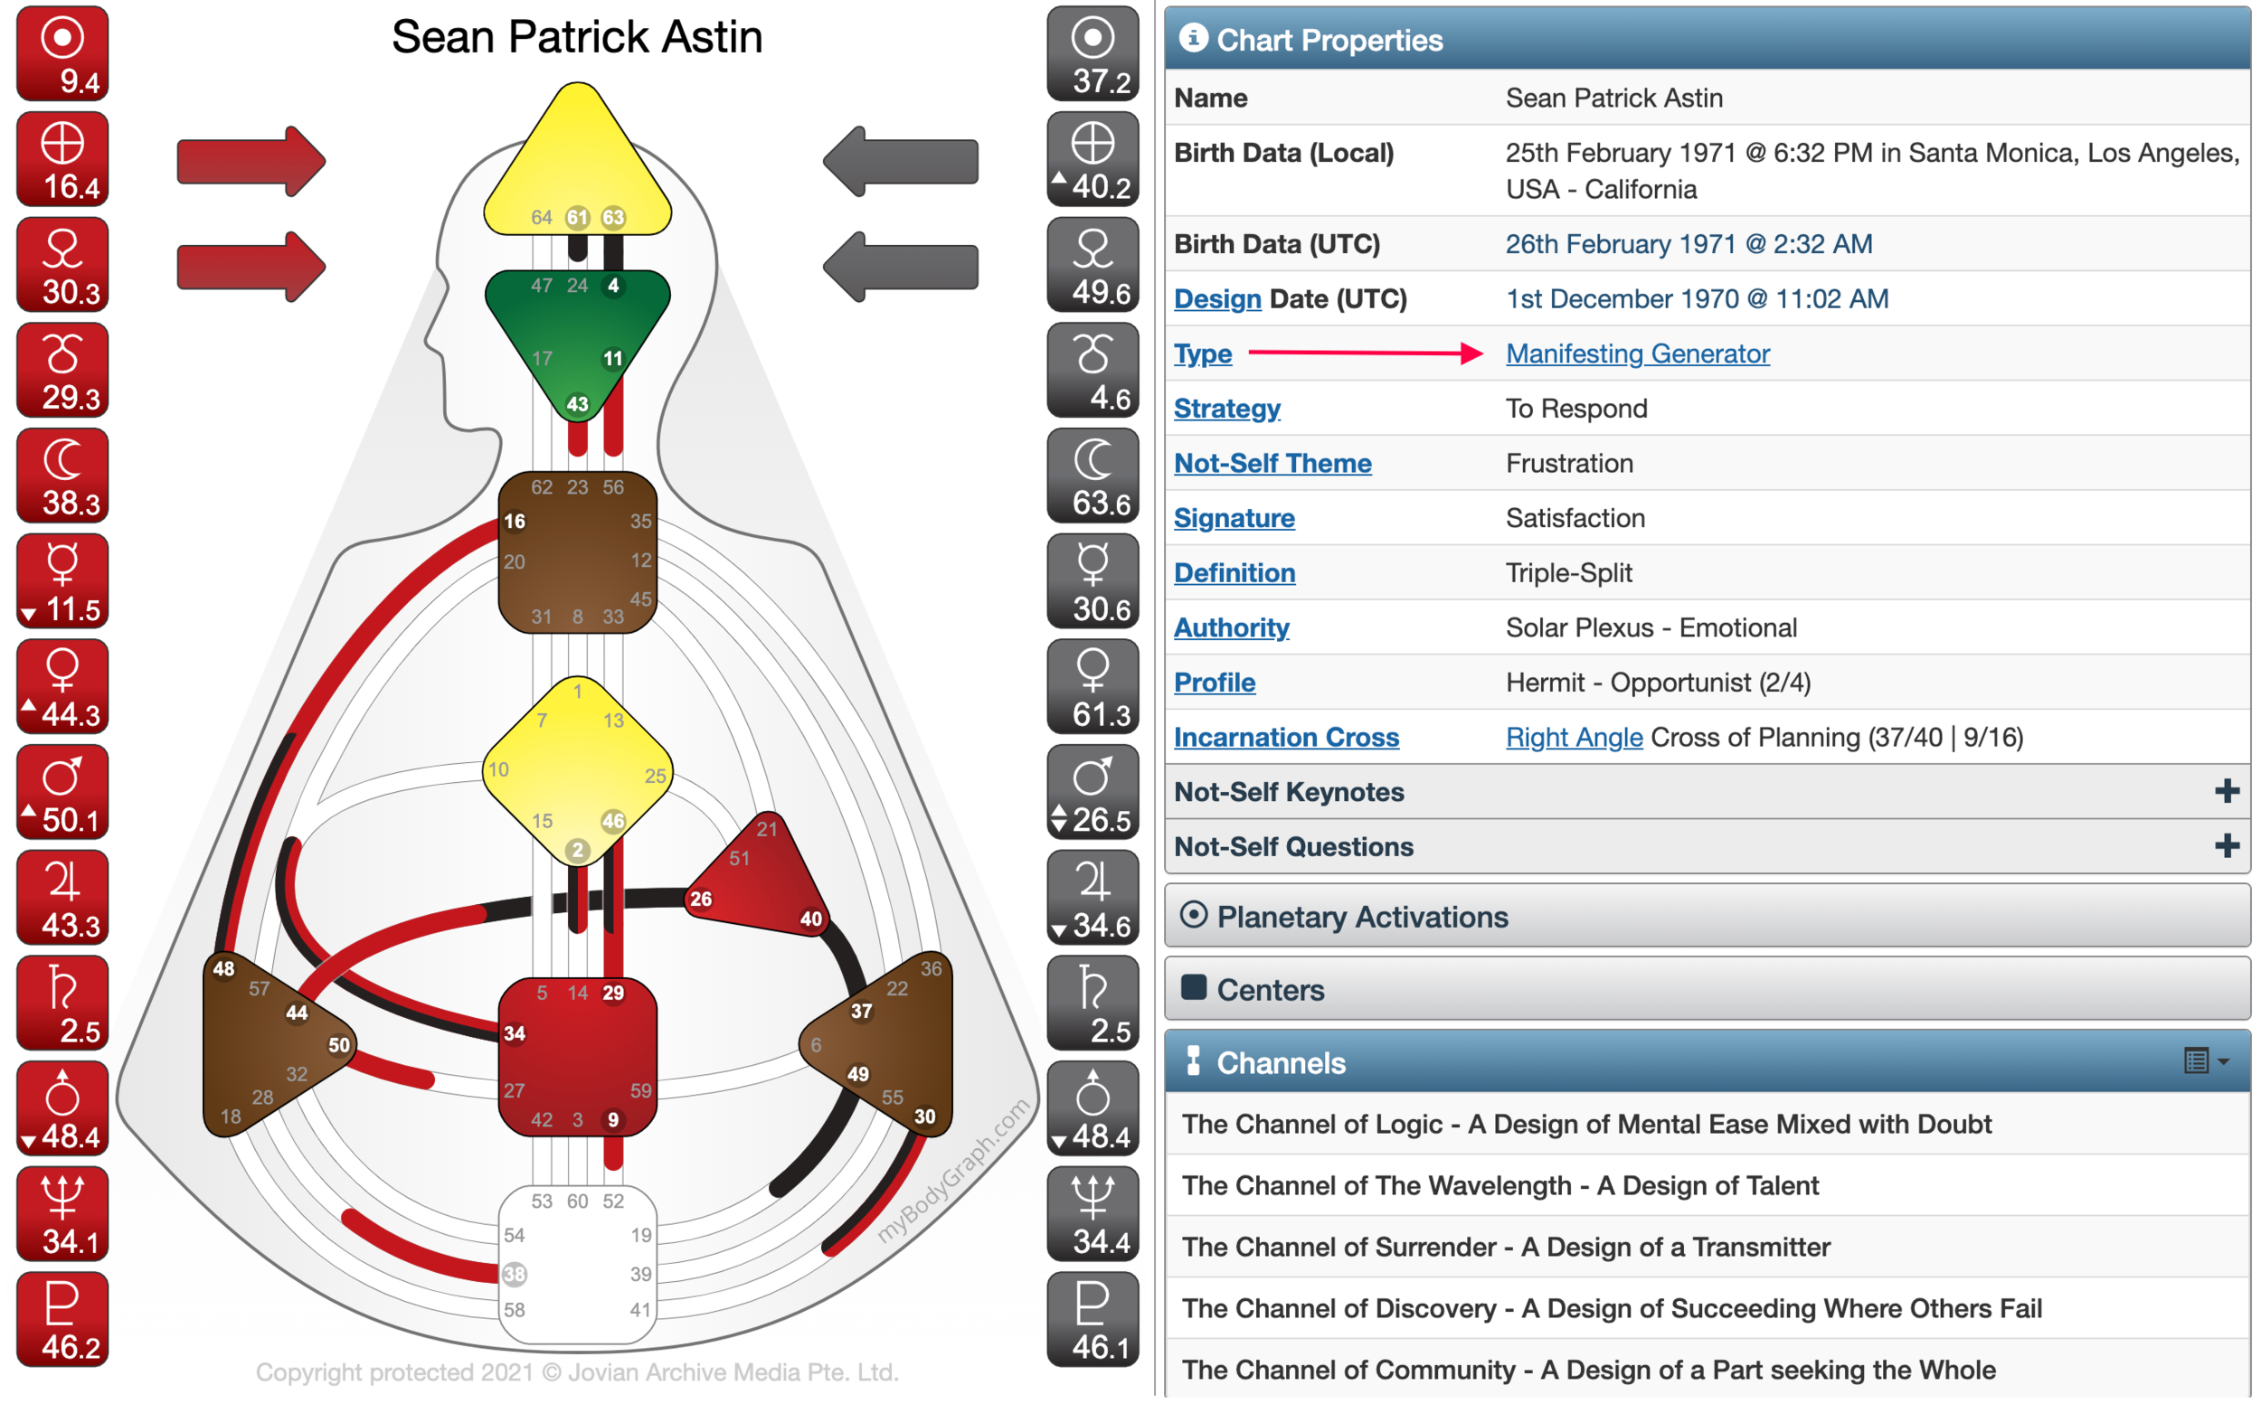Viewport: 2261px width, 1404px height.
Task: Click the red Moon 38.3 tile
Action: pyautogui.click(x=62, y=476)
